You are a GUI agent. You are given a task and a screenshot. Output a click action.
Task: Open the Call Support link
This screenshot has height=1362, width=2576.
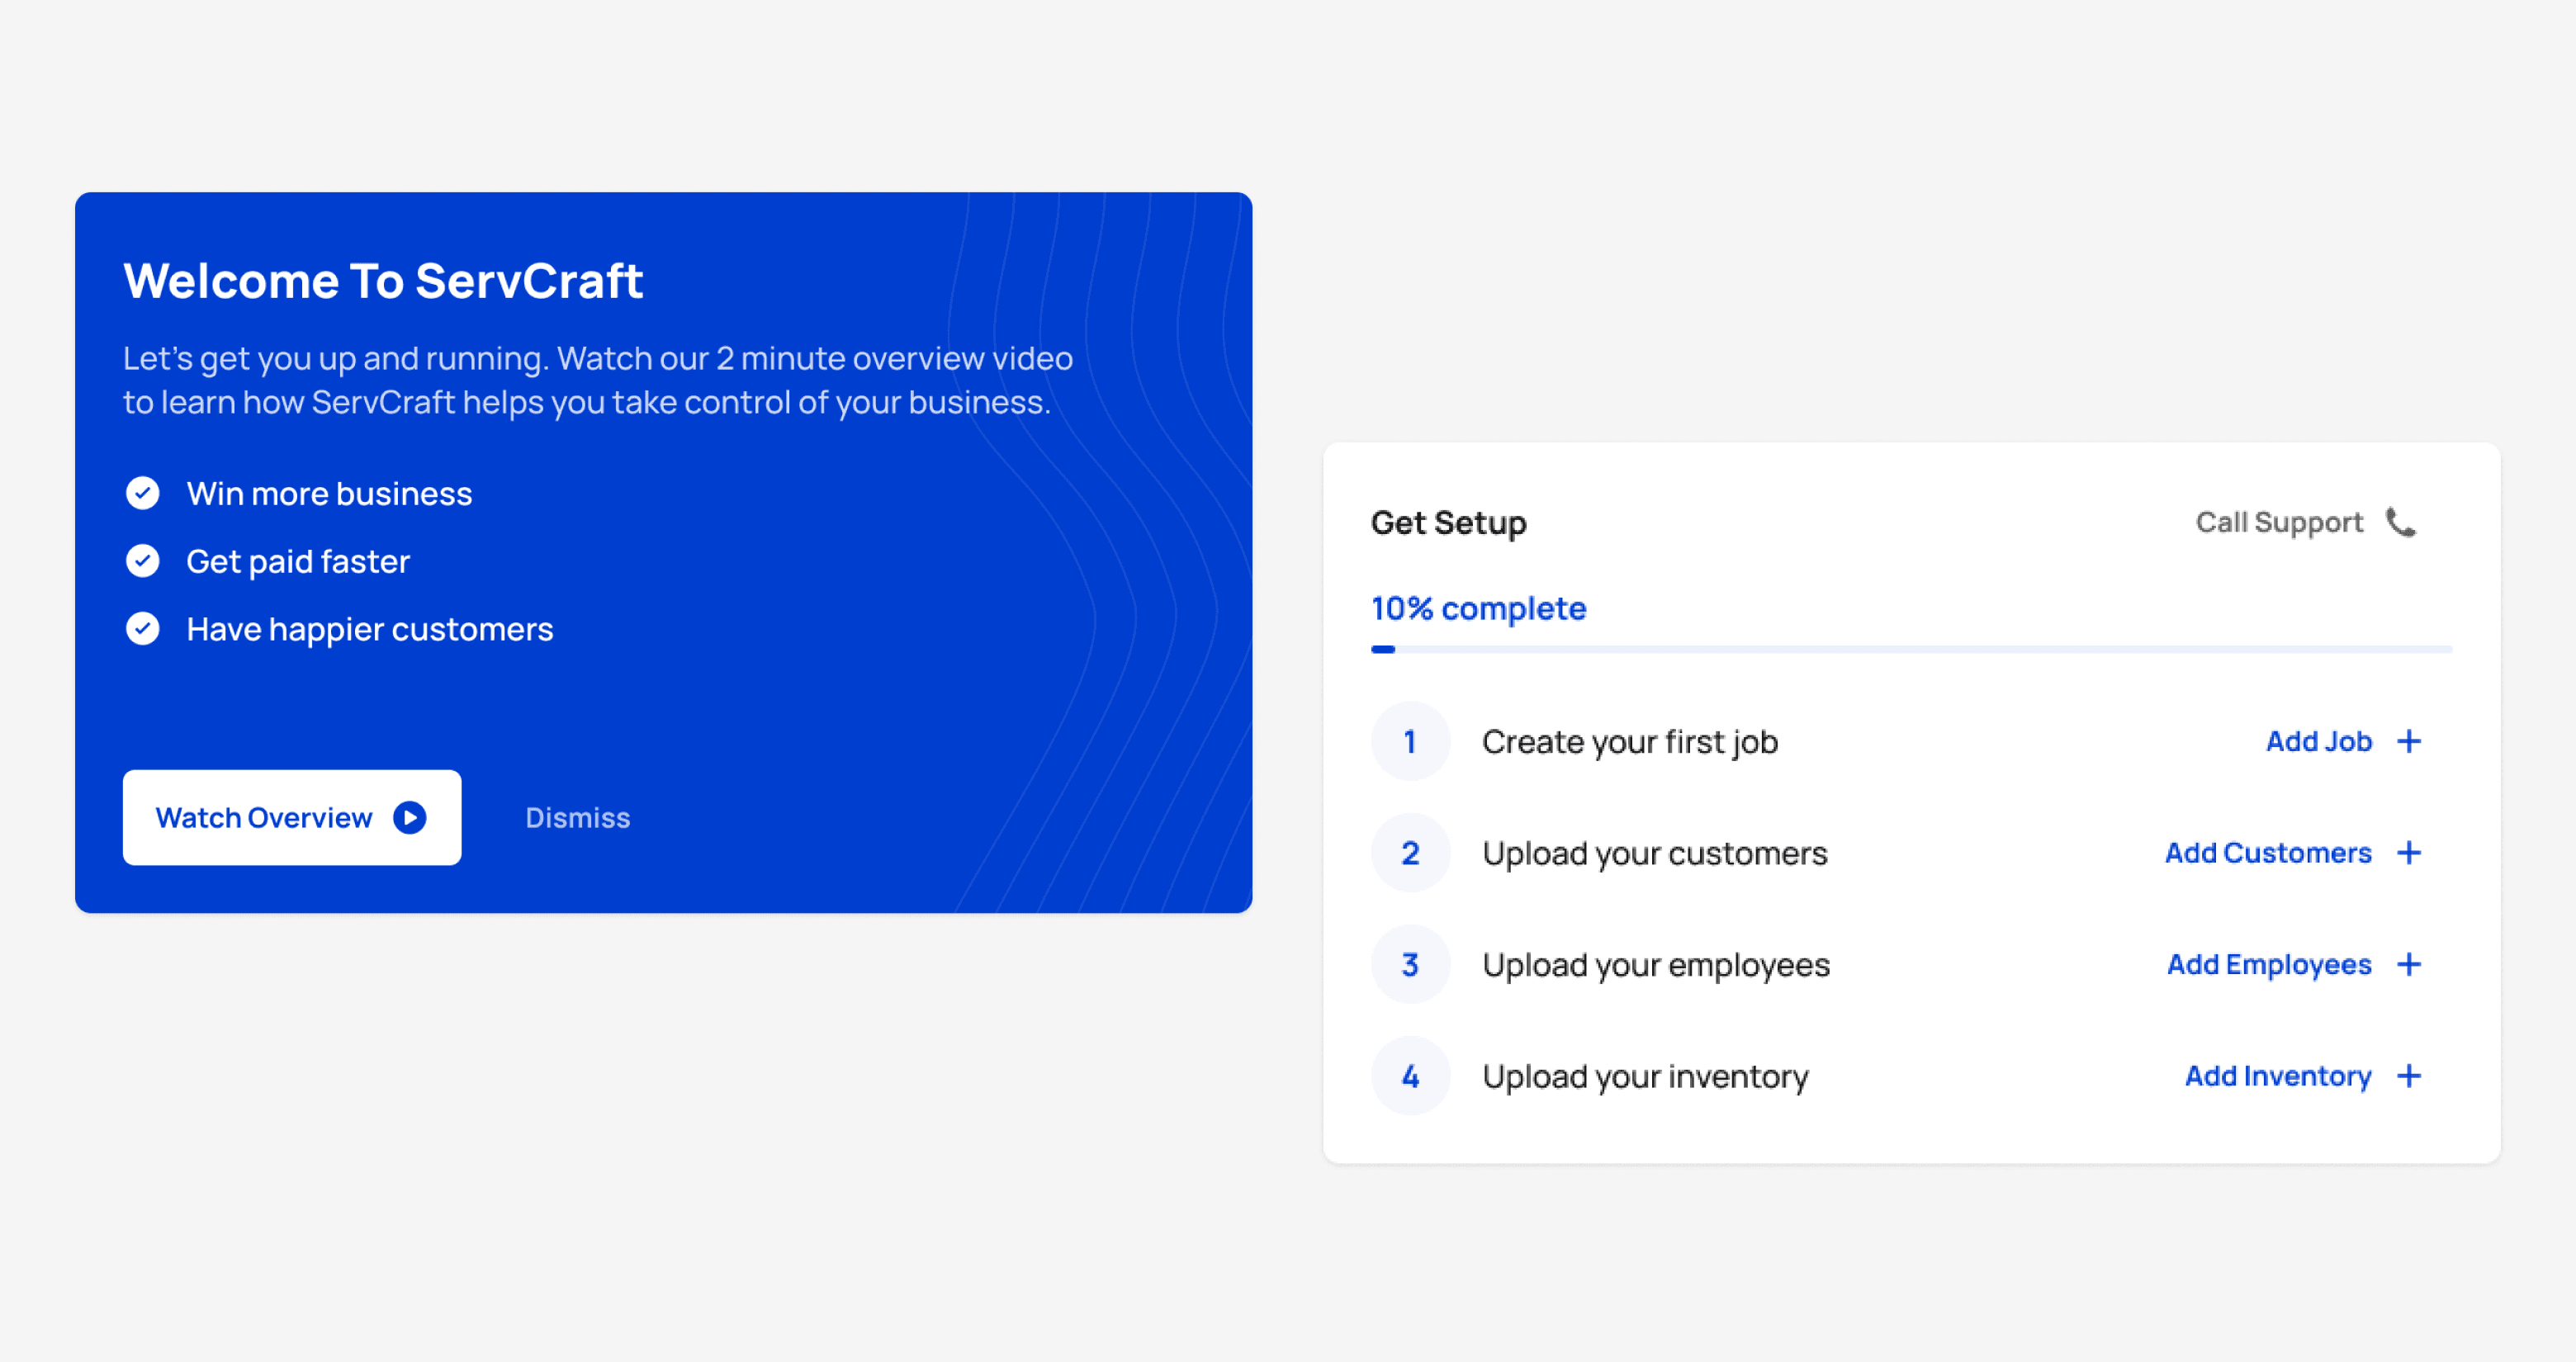(x=2278, y=522)
